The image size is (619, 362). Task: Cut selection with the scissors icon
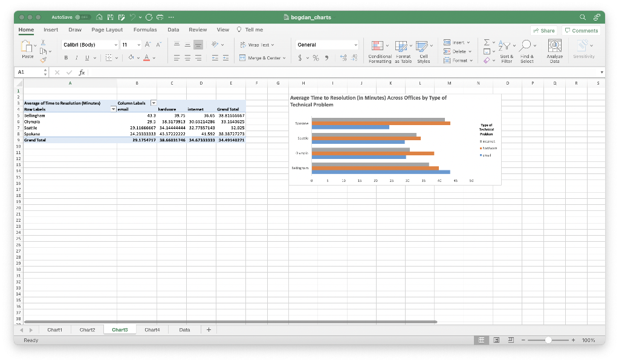tap(43, 43)
